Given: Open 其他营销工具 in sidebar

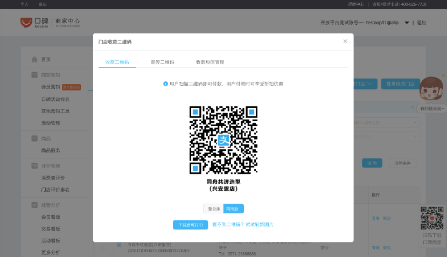Looking at the screenshot, I should 55,111.
